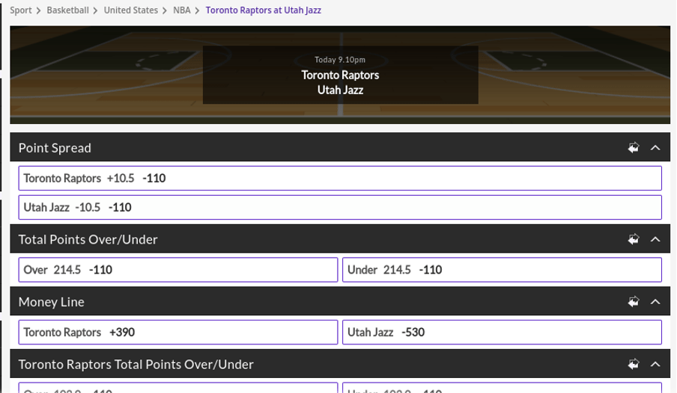Click the Total Points Over/Under share icon
The image size is (677, 393).
pos(634,239)
